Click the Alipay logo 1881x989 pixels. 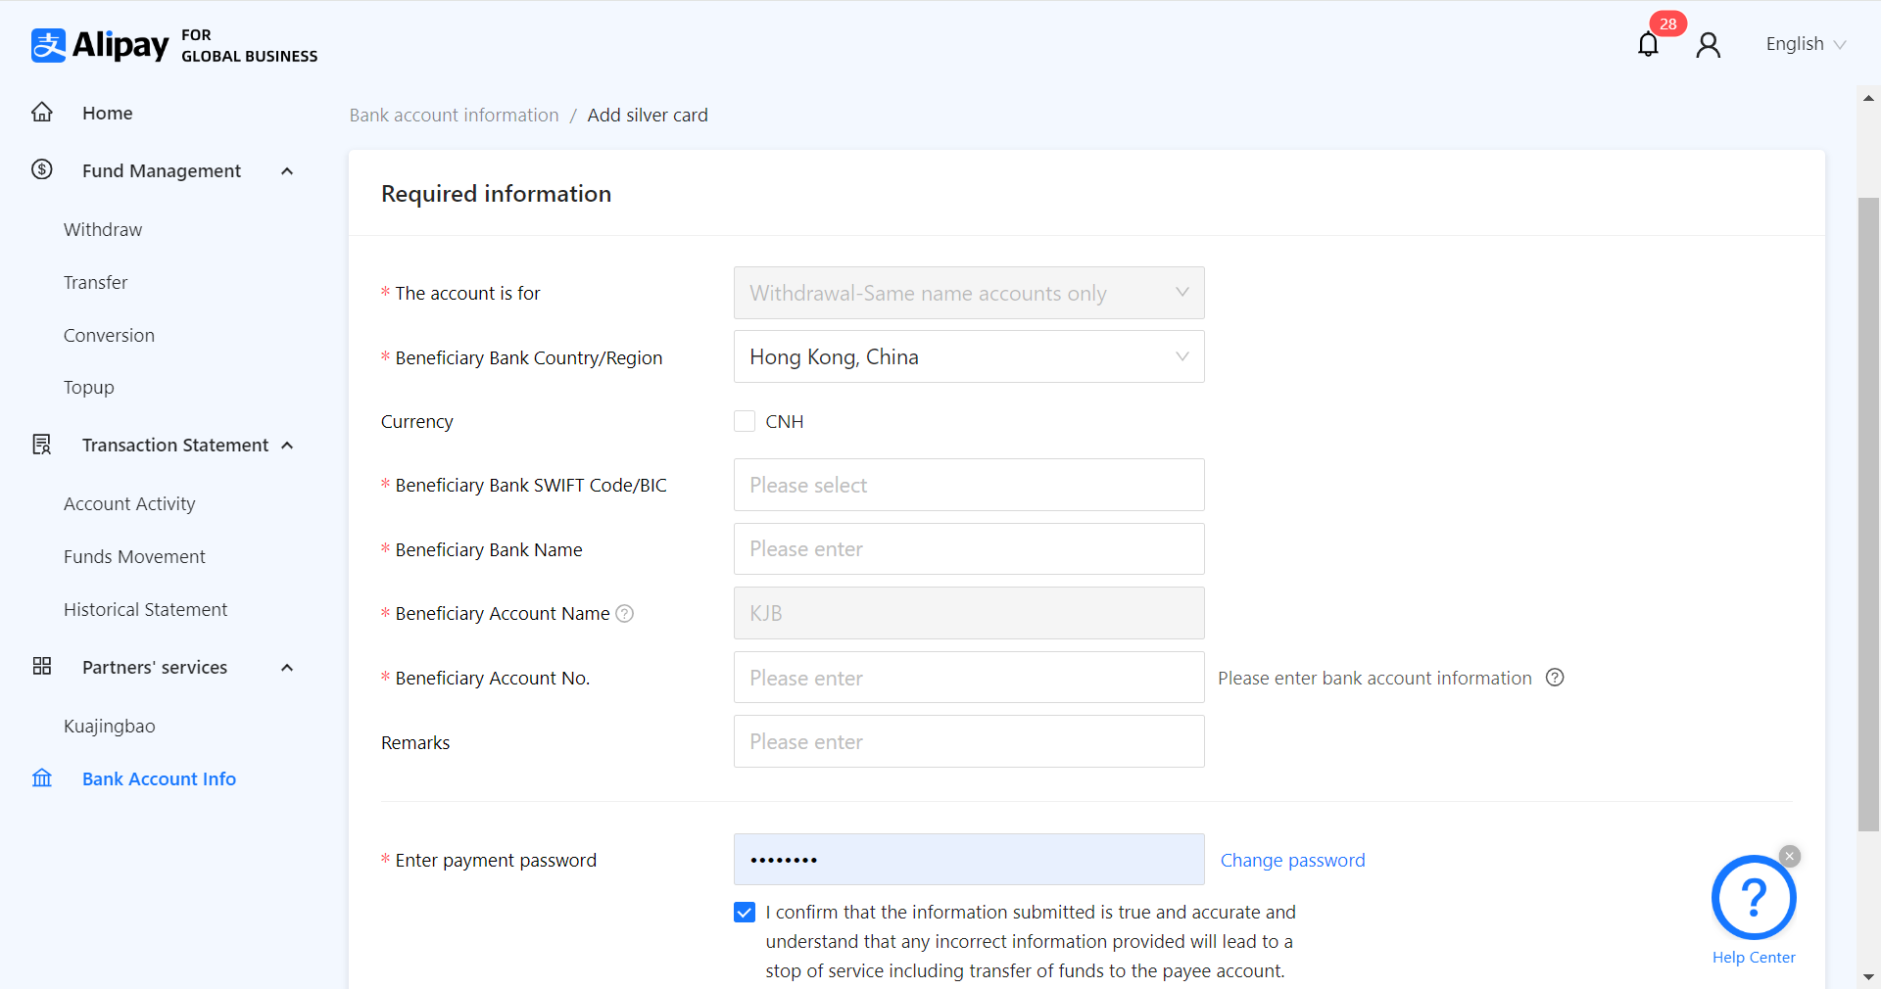click(x=101, y=45)
